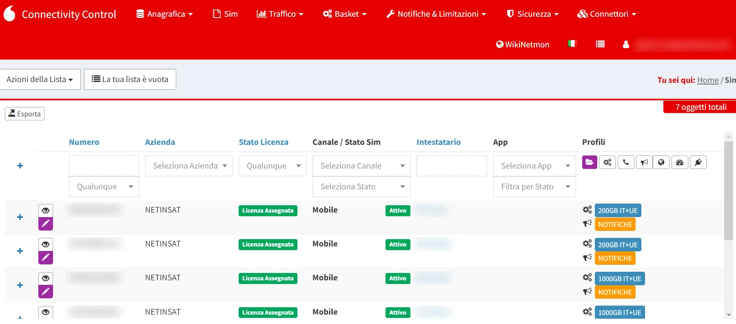
Task: Click 200GB IT+UE profile tag in first row
Action: pos(618,211)
